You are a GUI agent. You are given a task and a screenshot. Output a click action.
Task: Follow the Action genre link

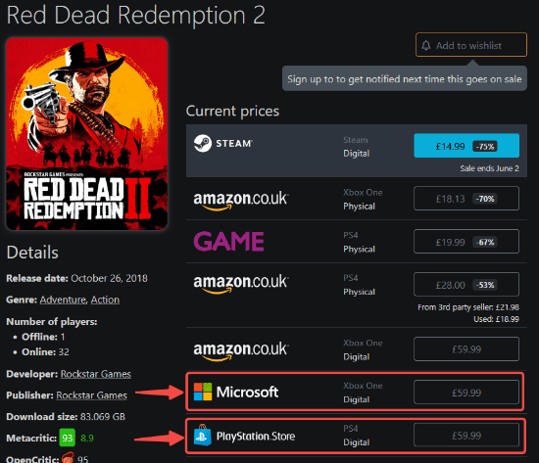click(105, 300)
